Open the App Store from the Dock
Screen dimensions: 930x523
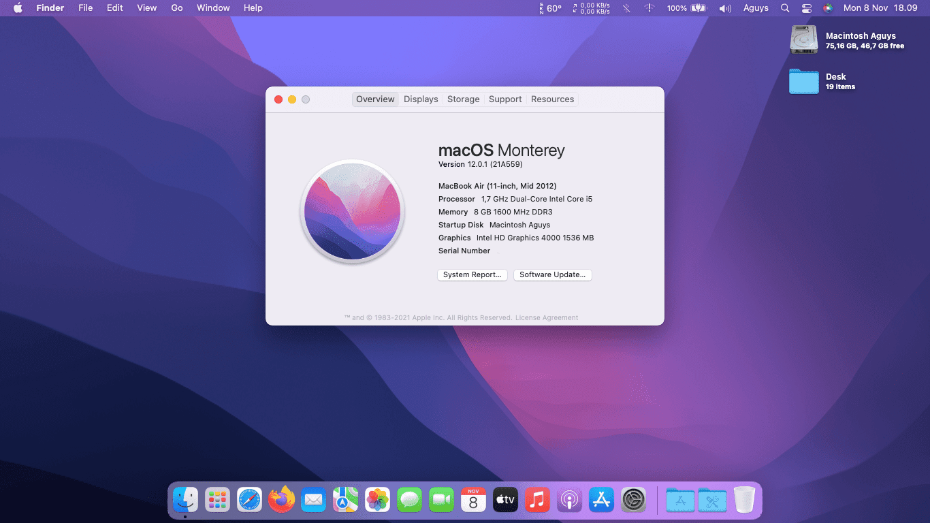[x=601, y=501]
